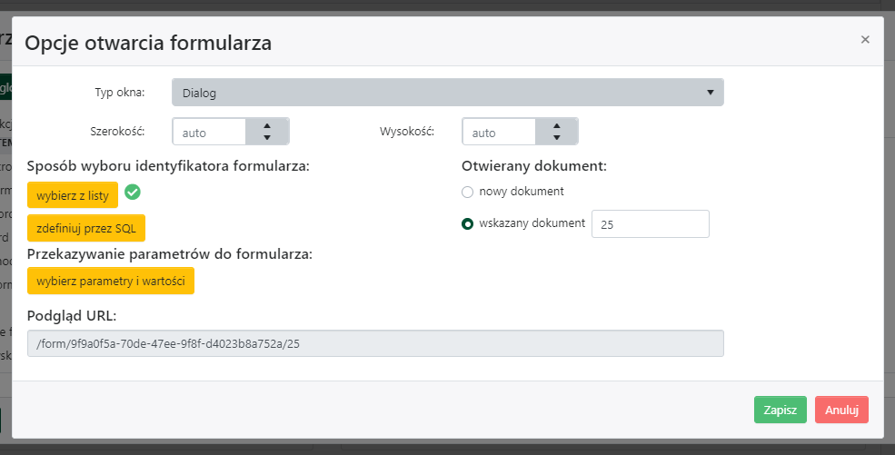Save settings with the Zapisz button
895x455 pixels.
click(780, 410)
